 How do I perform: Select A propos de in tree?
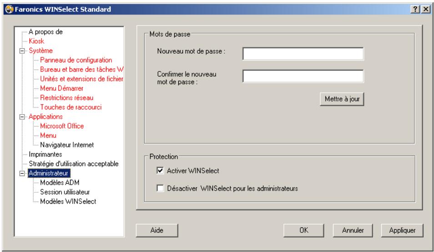45,32
